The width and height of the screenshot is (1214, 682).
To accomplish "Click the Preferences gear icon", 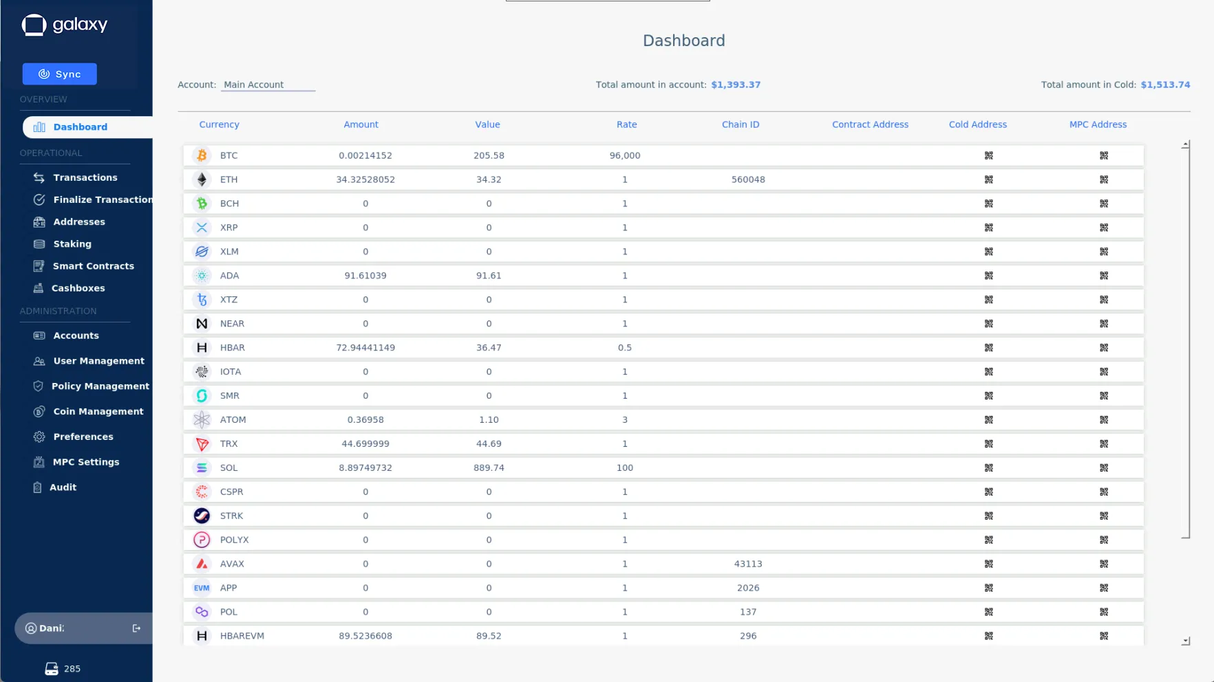I will coord(39,437).
